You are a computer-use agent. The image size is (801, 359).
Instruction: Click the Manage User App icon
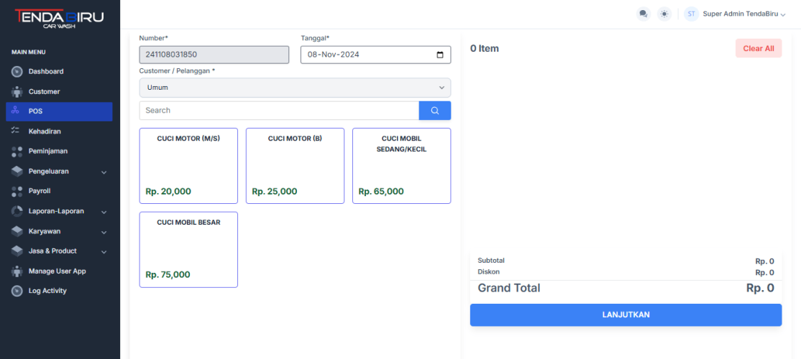tap(17, 271)
